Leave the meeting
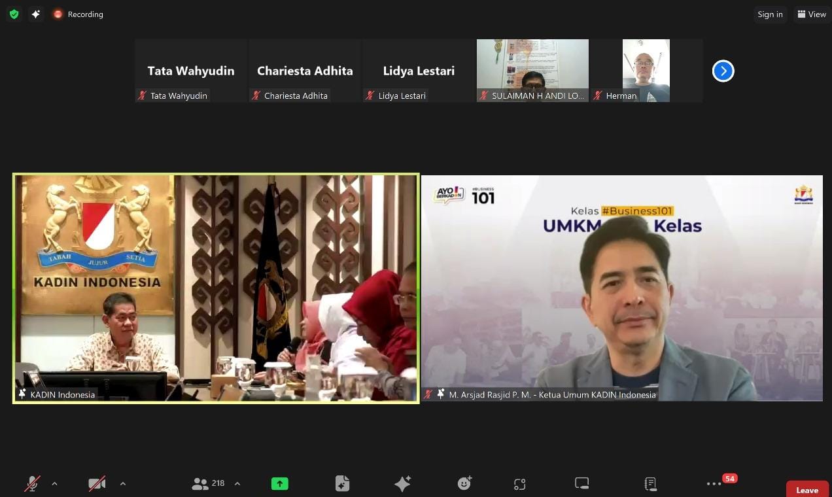The height and width of the screenshot is (497, 832). [806, 490]
